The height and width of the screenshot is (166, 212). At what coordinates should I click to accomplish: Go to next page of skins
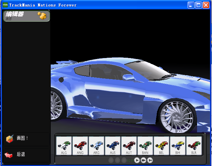137,160
